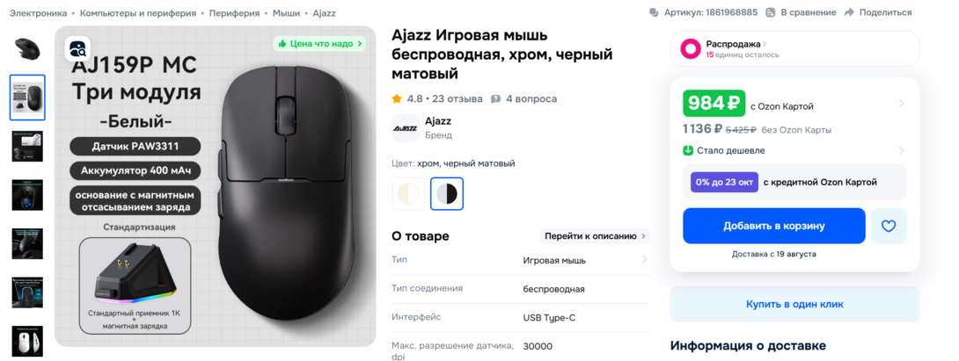The height and width of the screenshot is (361, 959).
Task: Select the chrome black matte color swatch
Action: 446,193
